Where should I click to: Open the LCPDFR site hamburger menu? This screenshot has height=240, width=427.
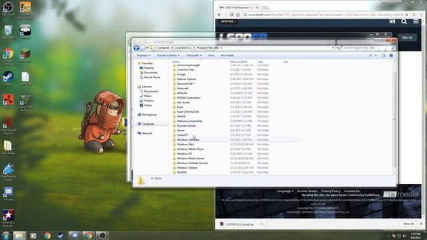pos(416,21)
